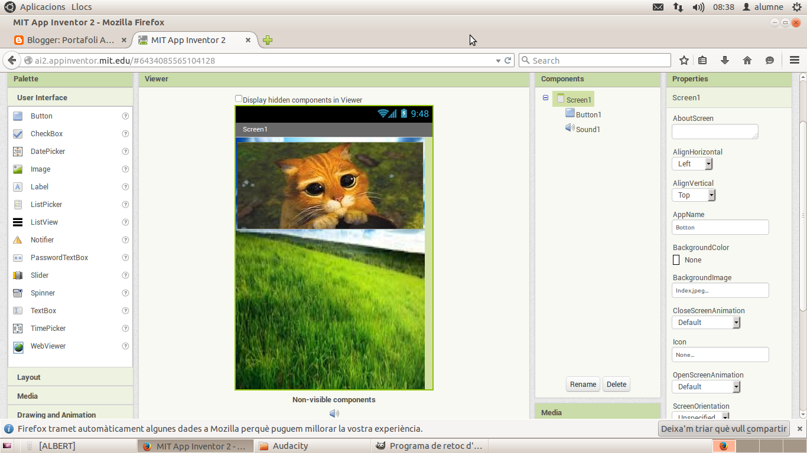The image size is (807, 453).
Task: Go to the Firefox home page
Action: point(747,60)
